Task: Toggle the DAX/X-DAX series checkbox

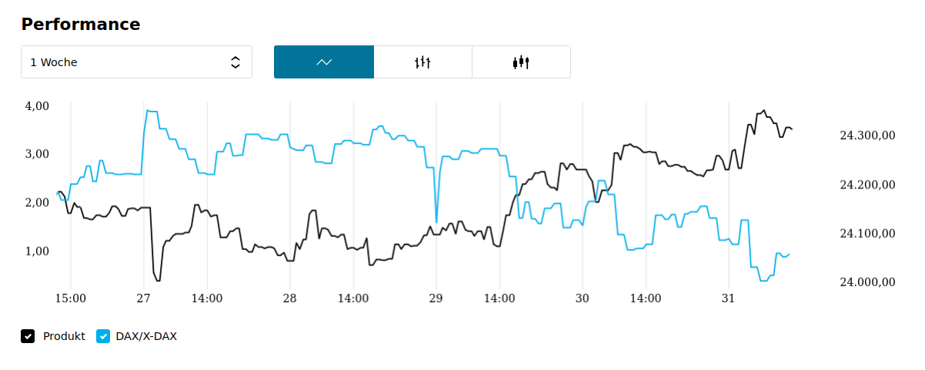Action: click(x=103, y=336)
